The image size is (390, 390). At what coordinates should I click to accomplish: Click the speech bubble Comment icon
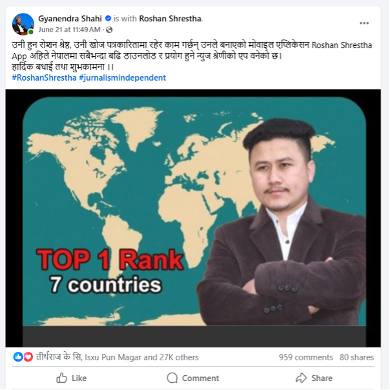[x=172, y=378]
